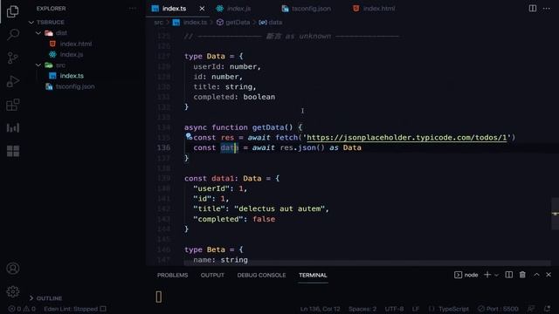The width and height of the screenshot is (559, 314).
Task: Click the editor minimap scrollbar slider
Action: coord(556,214)
